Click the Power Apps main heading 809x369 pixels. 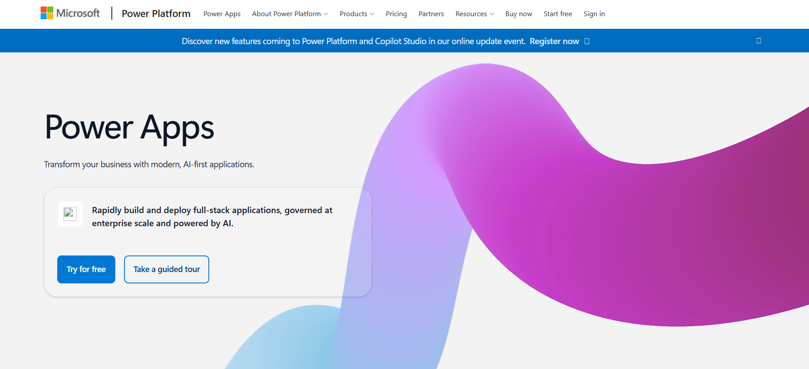coord(129,128)
